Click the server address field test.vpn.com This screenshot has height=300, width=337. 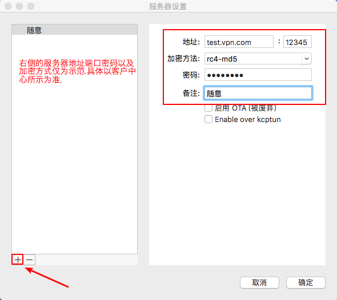[239, 42]
